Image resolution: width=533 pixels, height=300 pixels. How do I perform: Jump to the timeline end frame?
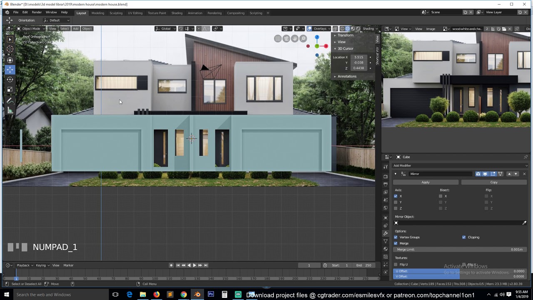[206, 265]
